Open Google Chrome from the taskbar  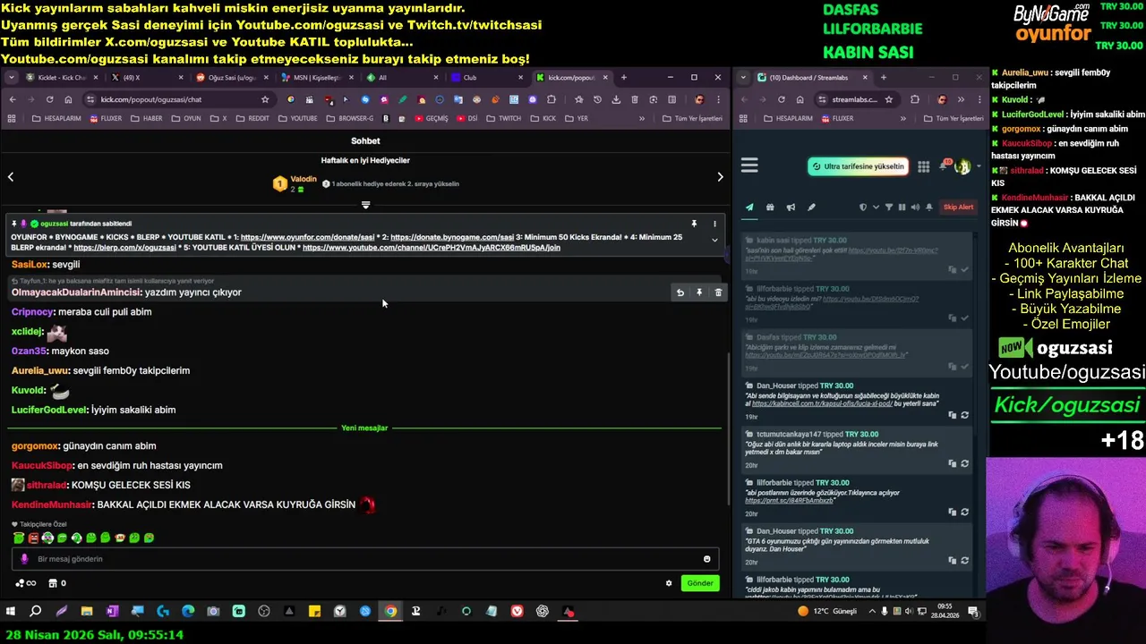point(390,612)
